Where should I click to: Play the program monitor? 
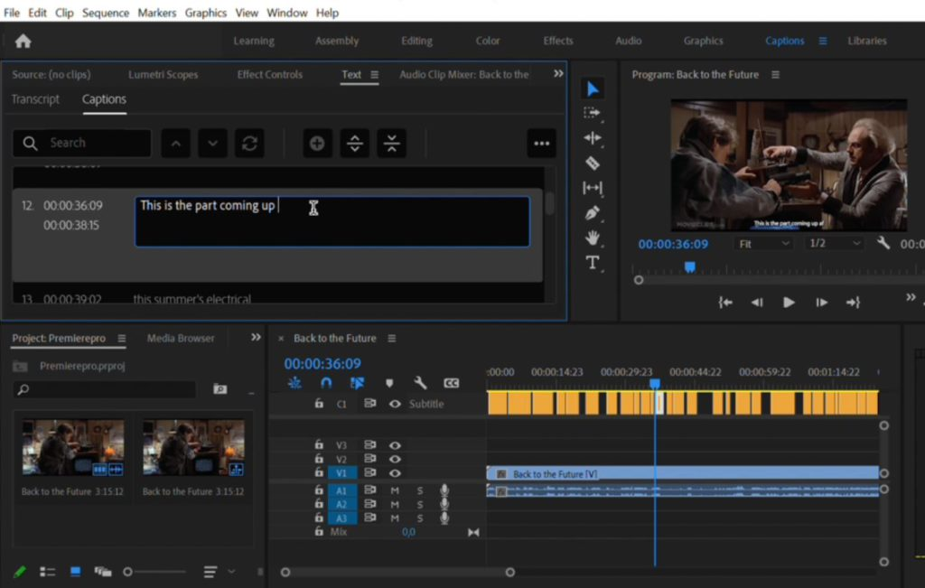[x=788, y=303]
